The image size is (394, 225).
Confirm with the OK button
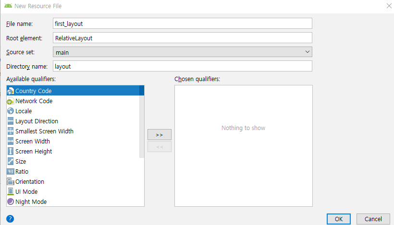338,219
